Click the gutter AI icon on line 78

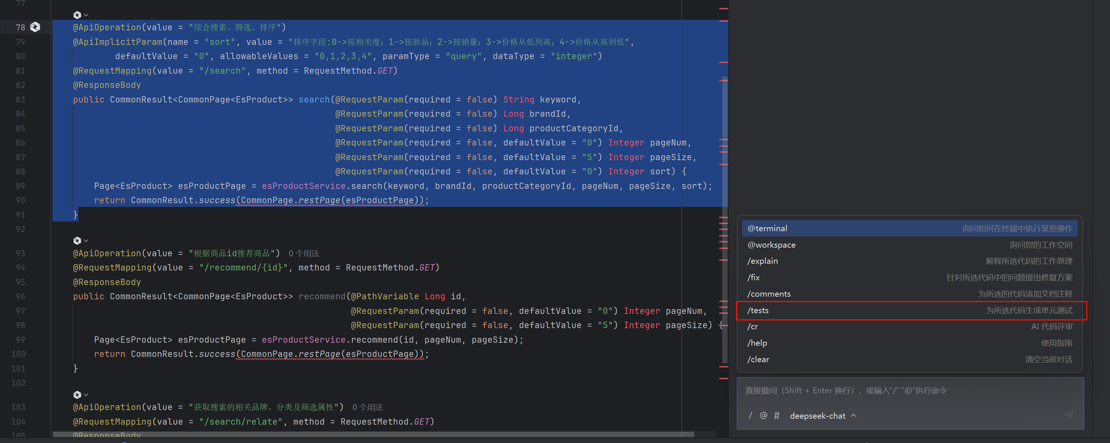click(35, 27)
